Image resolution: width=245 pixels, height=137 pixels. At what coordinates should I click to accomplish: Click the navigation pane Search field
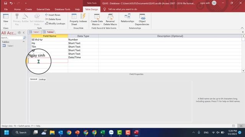tap(12, 38)
